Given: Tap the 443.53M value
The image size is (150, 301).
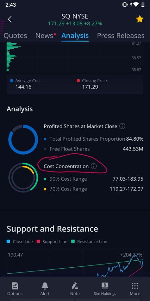Looking at the screenshot, I should pos(133,149).
